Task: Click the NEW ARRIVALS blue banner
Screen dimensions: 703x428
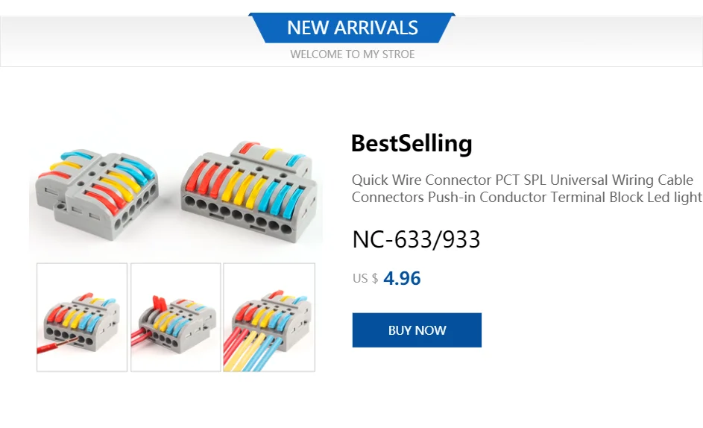Action: [x=352, y=28]
